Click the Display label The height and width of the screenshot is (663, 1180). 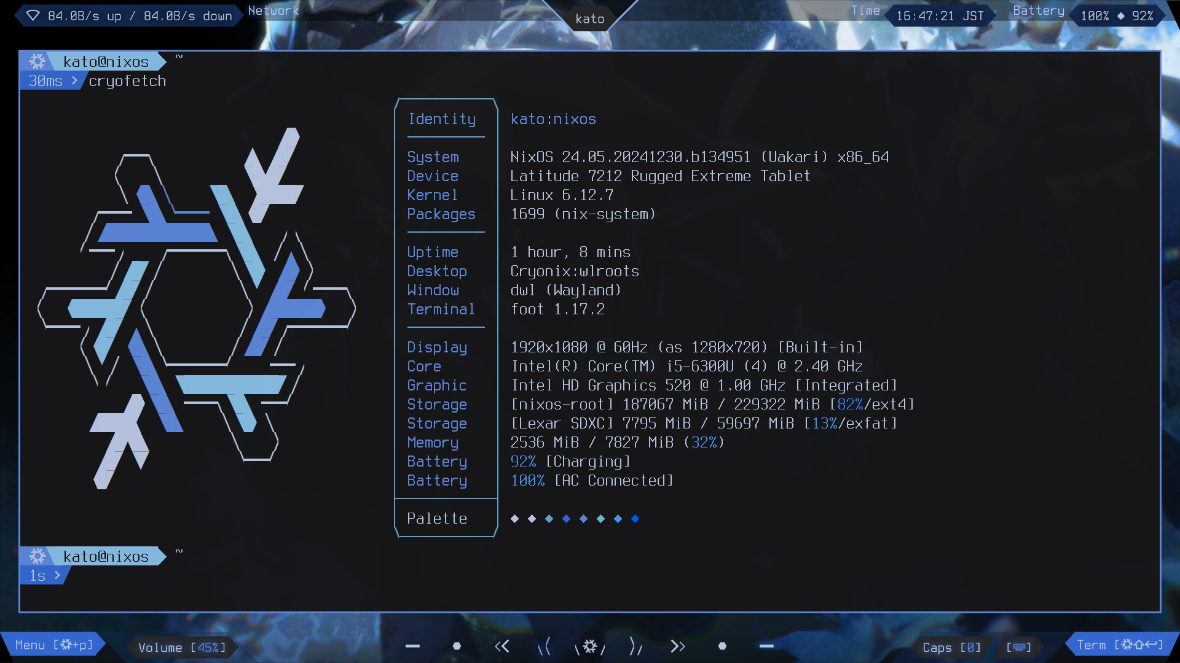tap(437, 347)
